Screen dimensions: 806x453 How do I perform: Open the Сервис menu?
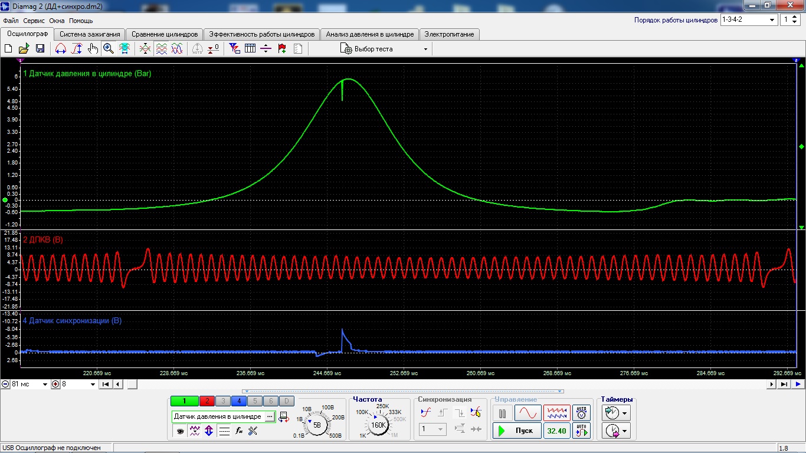click(34, 21)
